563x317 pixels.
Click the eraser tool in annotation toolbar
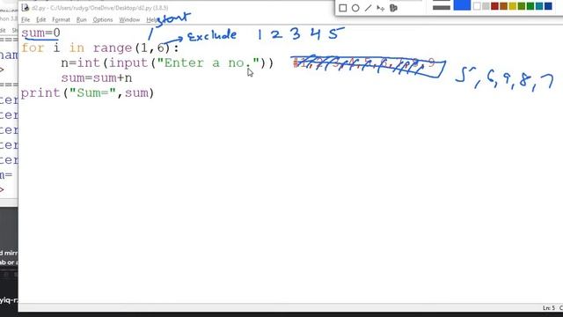(x=393, y=8)
